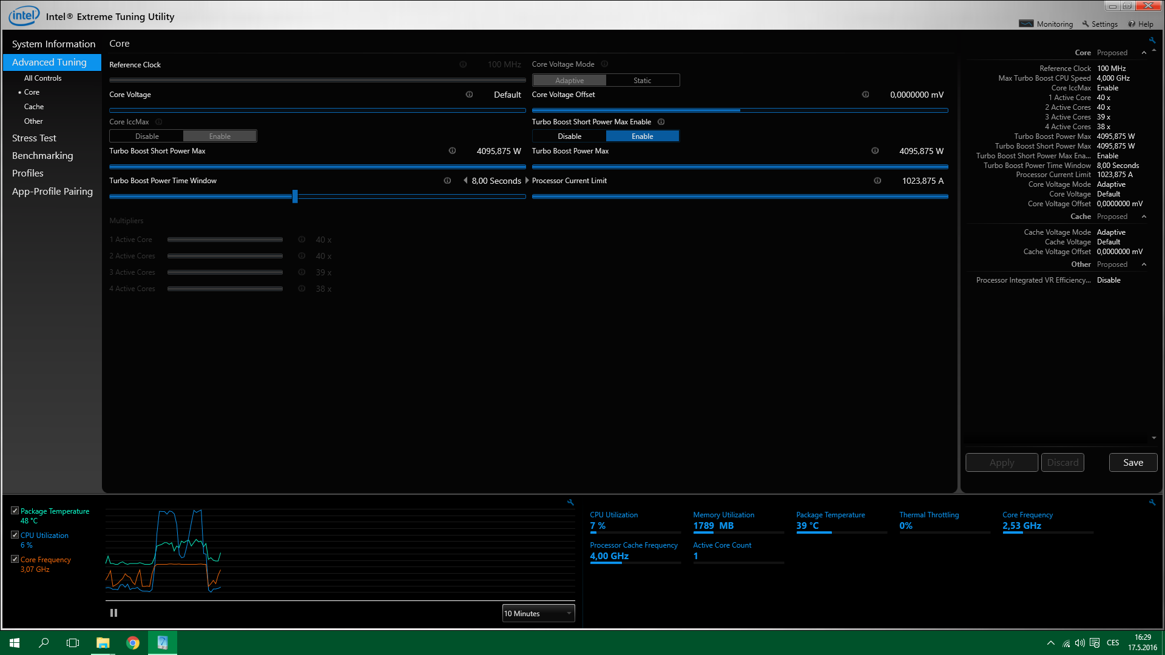Collapse the Other Proposed section
The height and width of the screenshot is (655, 1165).
click(1144, 264)
